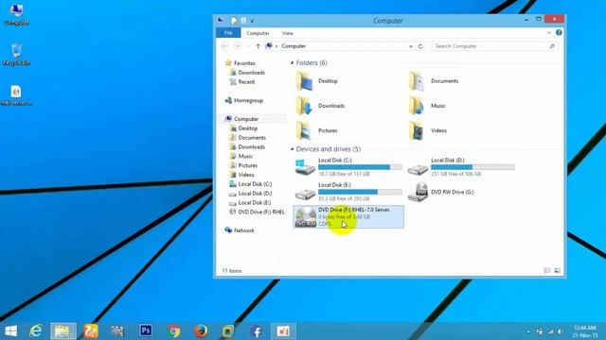This screenshot has width=606, height=340.
Task: Open the Windows Start button
Action: (x=10, y=331)
